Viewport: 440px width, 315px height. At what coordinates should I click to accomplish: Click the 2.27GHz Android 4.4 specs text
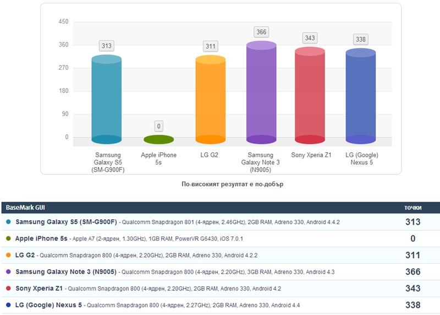point(194,305)
